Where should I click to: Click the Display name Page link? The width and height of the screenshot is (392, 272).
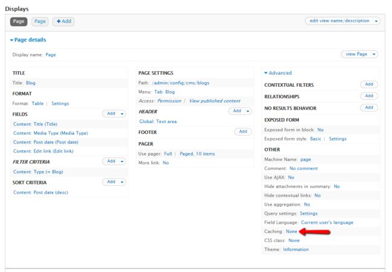tap(51, 55)
